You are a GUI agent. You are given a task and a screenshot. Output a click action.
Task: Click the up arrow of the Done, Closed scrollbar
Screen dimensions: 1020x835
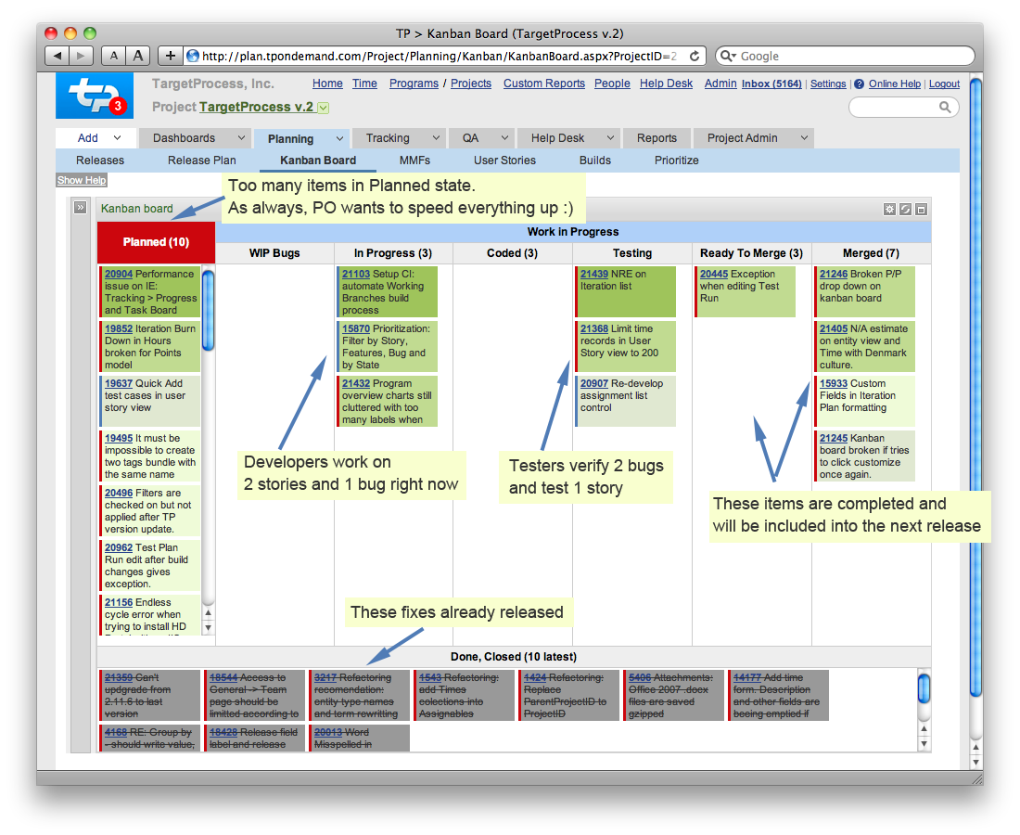pyautogui.click(x=924, y=729)
